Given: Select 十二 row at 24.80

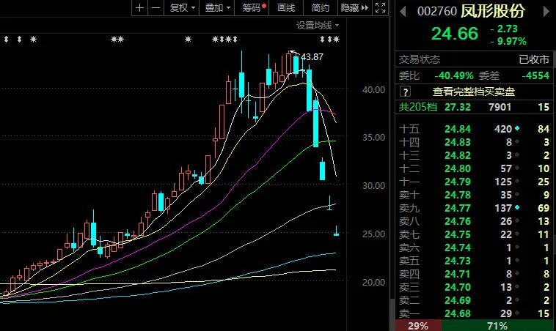Looking at the screenshot, I should click(474, 168).
